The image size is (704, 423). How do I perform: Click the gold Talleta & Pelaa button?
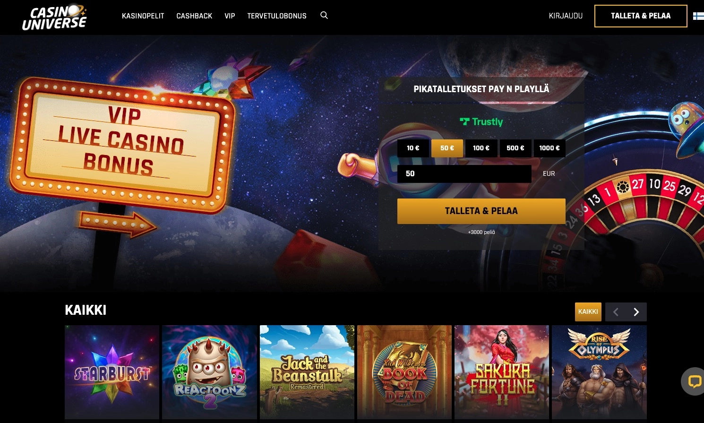(481, 211)
